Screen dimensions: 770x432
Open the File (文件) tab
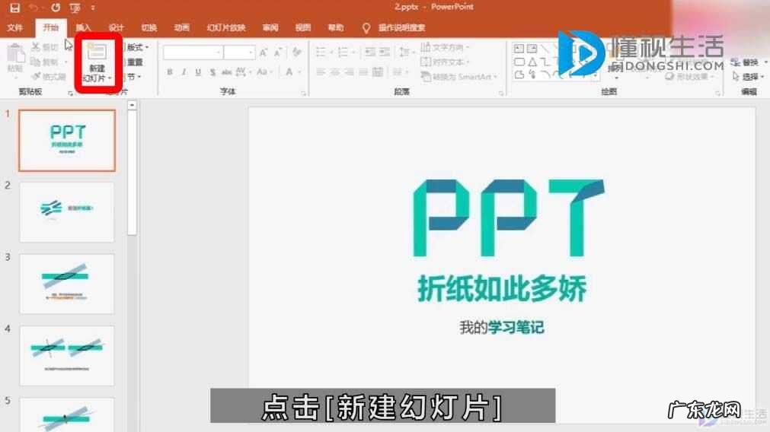tap(14, 28)
